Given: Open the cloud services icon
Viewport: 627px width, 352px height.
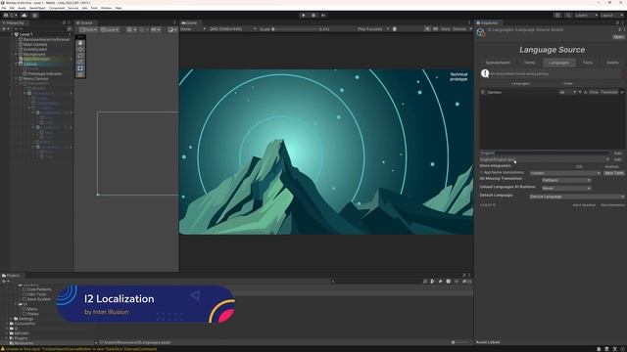Looking at the screenshot, I should [x=24, y=16].
